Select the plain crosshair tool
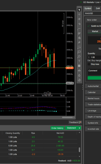The image size is (101, 164). [79, 14]
